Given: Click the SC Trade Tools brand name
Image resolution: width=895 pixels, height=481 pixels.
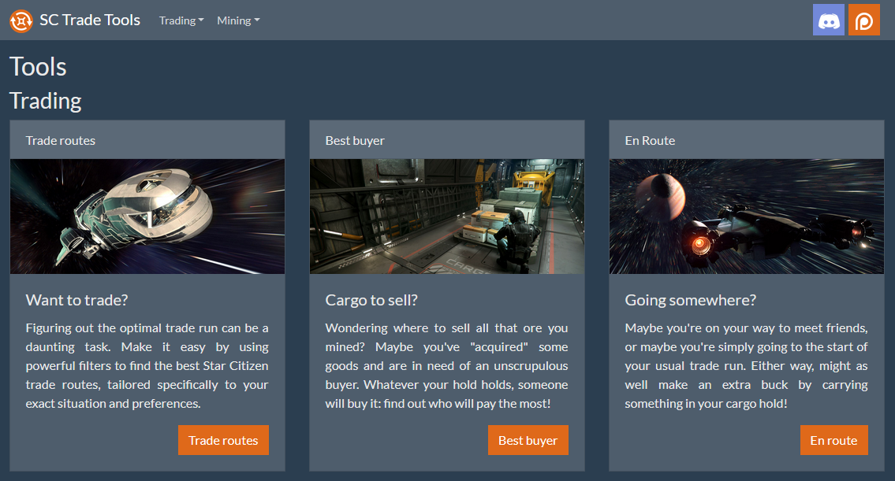Looking at the screenshot, I should tap(90, 20).
